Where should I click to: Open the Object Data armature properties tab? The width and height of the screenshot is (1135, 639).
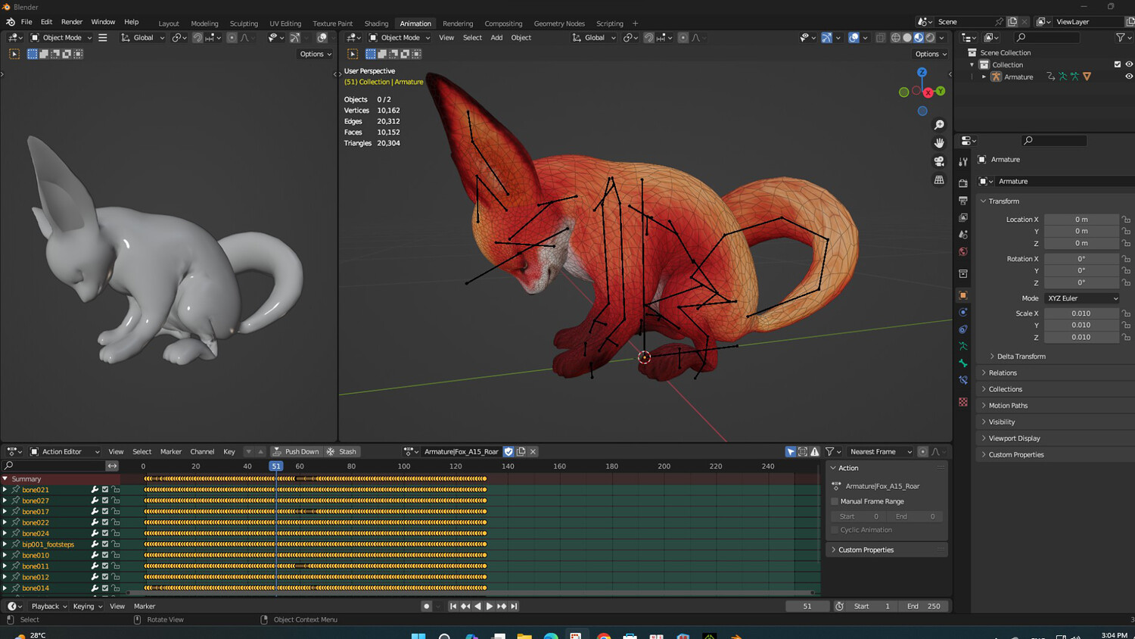point(963,346)
